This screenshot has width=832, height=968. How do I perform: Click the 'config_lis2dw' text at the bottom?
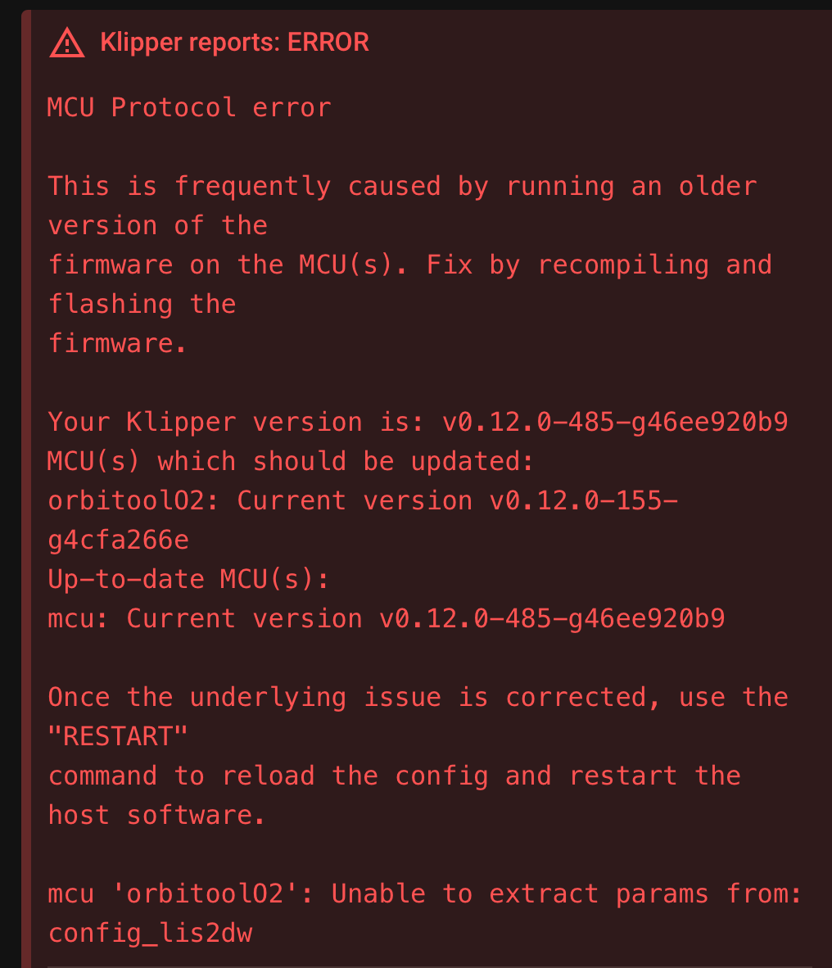pos(150,934)
